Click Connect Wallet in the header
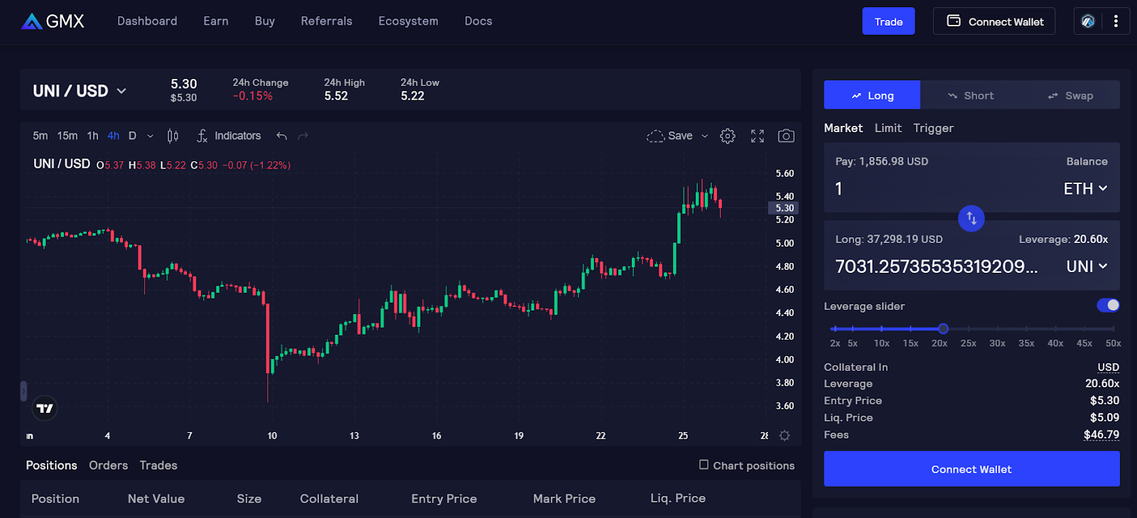Screen dimensions: 1137x518 (x=994, y=21)
